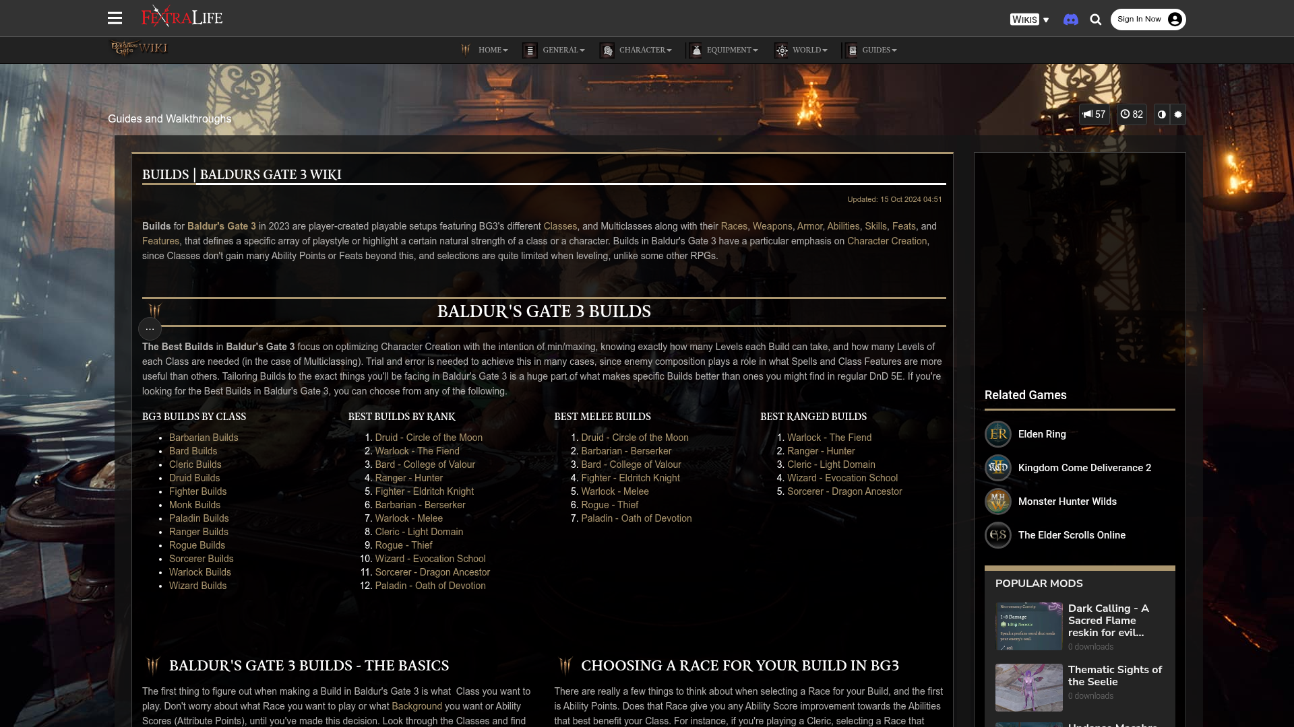
Task: Expand the EQUIPMENT dropdown menu
Action: pyautogui.click(x=732, y=50)
